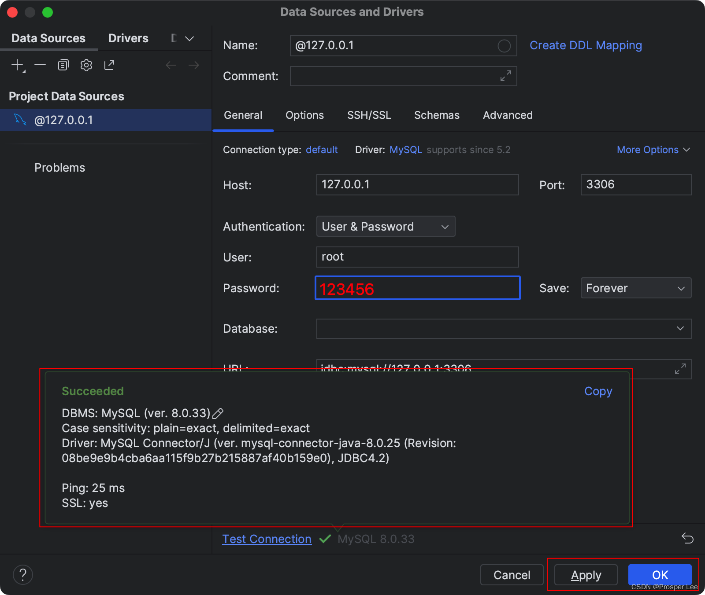The image size is (705, 595).
Task: Click the pencil icon beside DBMS version
Action: [x=218, y=413]
